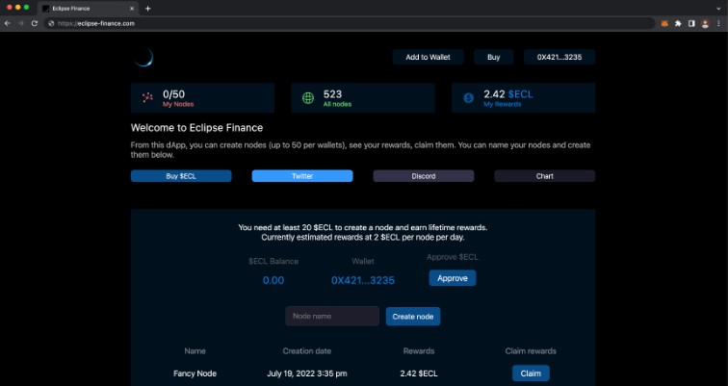The width and height of the screenshot is (728, 386).
Task: Click the Eclipse crescent moon logo
Action: point(143,58)
